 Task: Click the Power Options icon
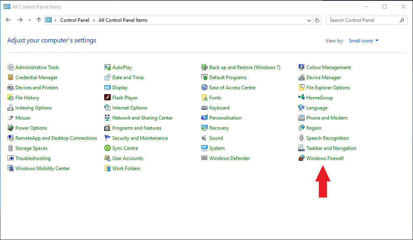point(11,128)
